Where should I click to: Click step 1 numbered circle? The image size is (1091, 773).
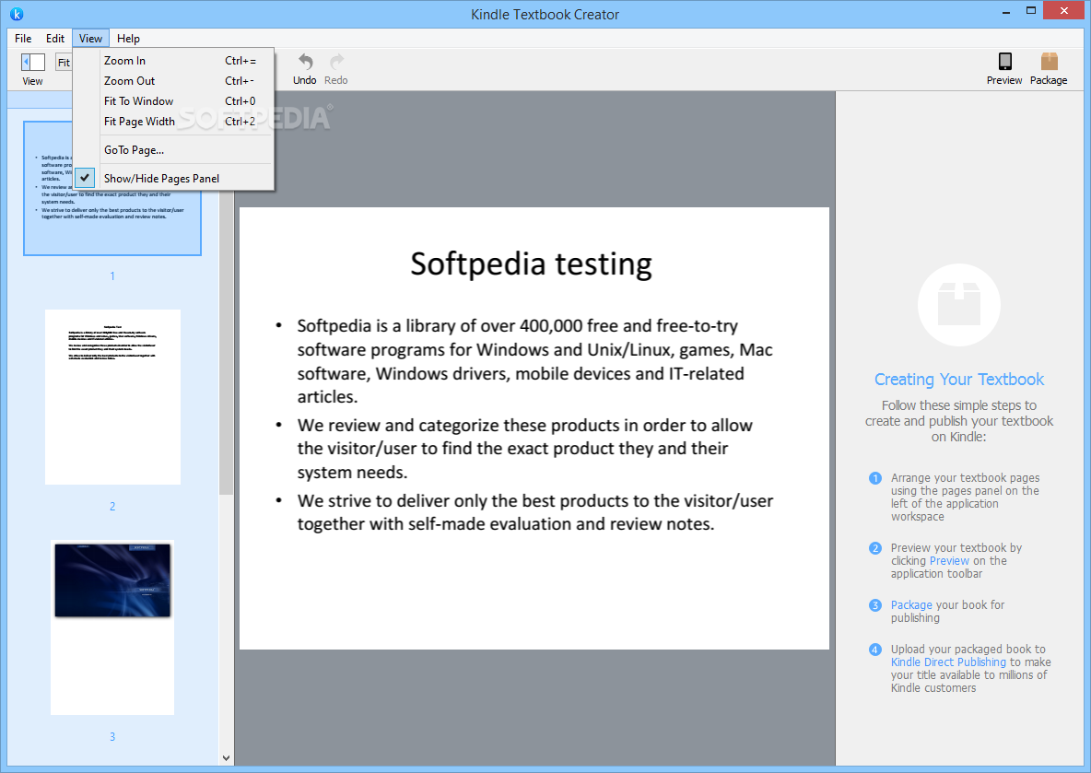point(875,478)
